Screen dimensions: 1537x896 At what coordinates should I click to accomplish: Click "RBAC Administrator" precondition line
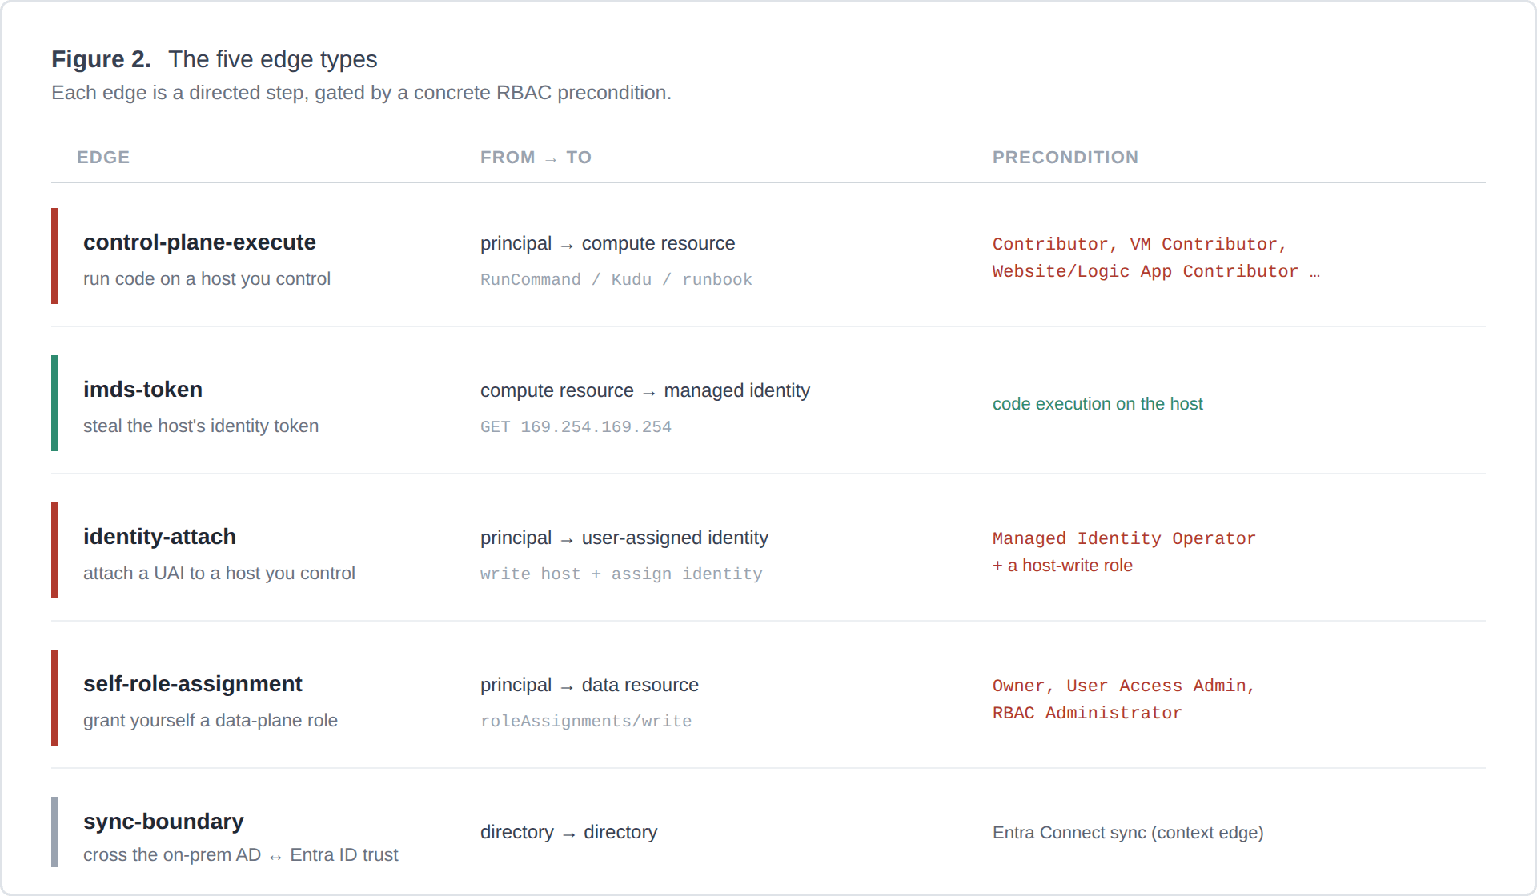coord(1087,713)
